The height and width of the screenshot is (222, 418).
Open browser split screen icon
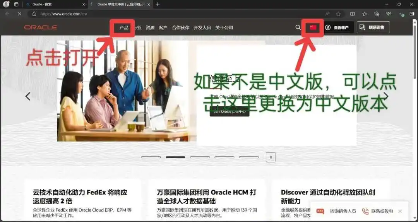pyautogui.click(x=352, y=14)
